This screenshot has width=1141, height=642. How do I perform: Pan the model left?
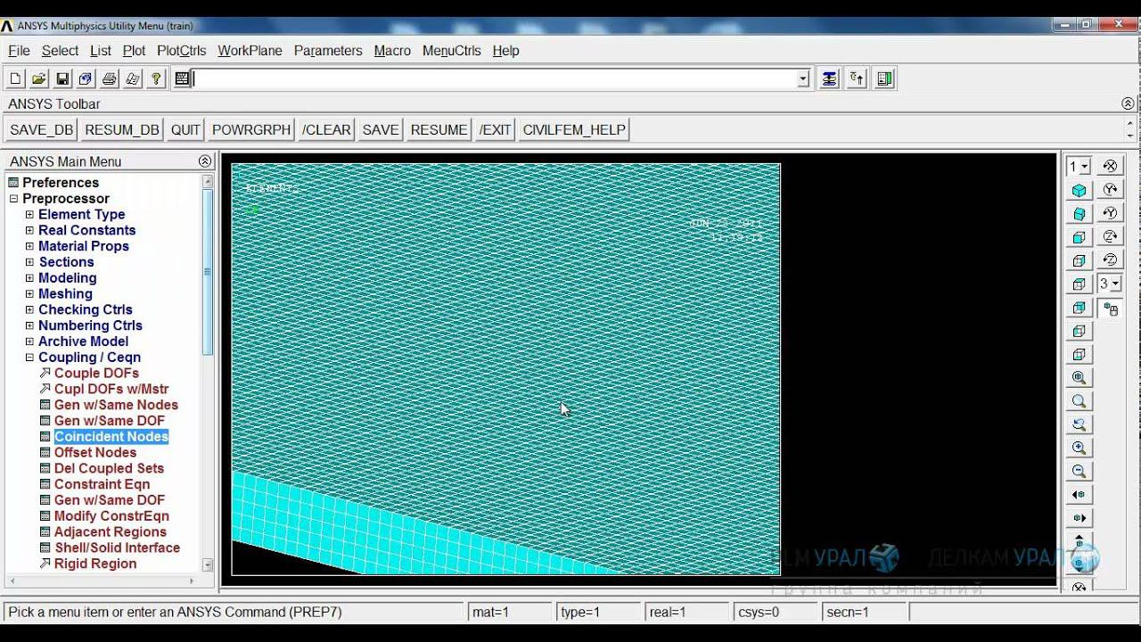[x=1079, y=494]
